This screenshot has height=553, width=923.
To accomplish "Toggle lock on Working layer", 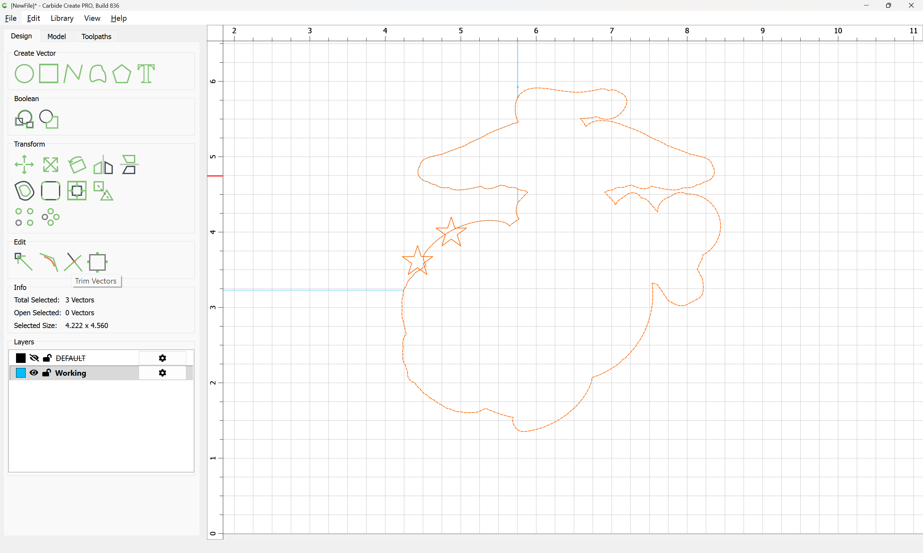I will click(x=47, y=373).
